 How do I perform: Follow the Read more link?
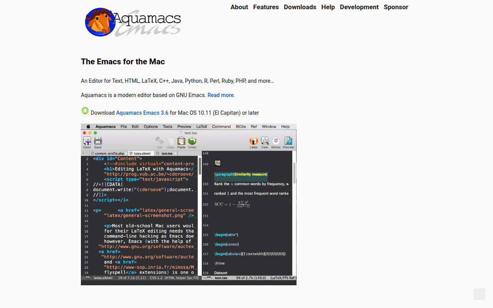coord(221,95)
